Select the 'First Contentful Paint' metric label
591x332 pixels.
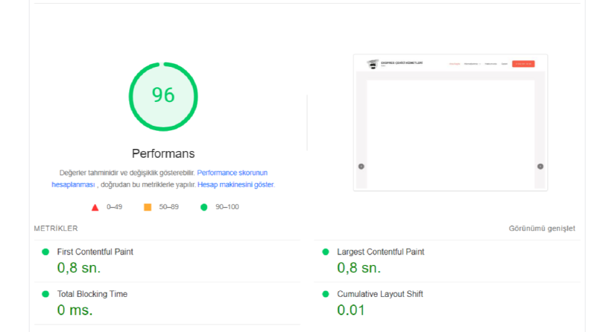(x=95, y=252)
